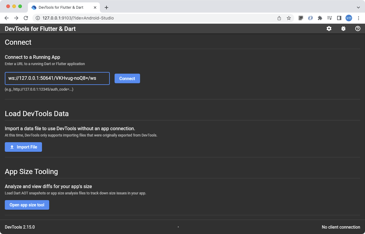The width and height of the screenshot is (365, 234).
Task: Click the report issue bug icon
Action: coord(343,28)
